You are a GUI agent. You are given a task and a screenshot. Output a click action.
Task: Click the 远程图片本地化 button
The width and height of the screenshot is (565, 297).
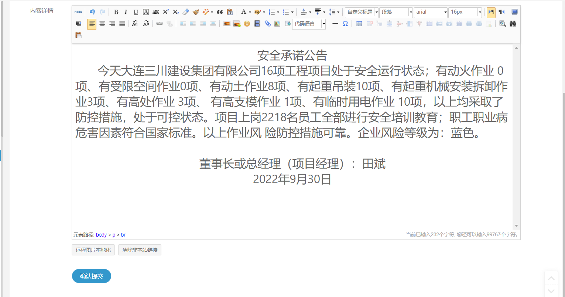(x=93, y=250)
